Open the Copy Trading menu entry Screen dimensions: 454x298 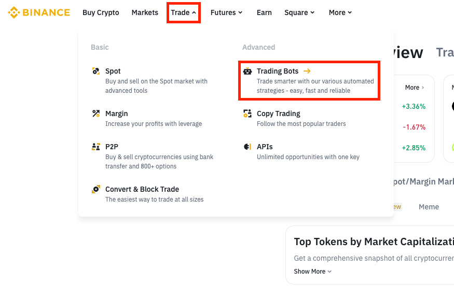(279, 113)
